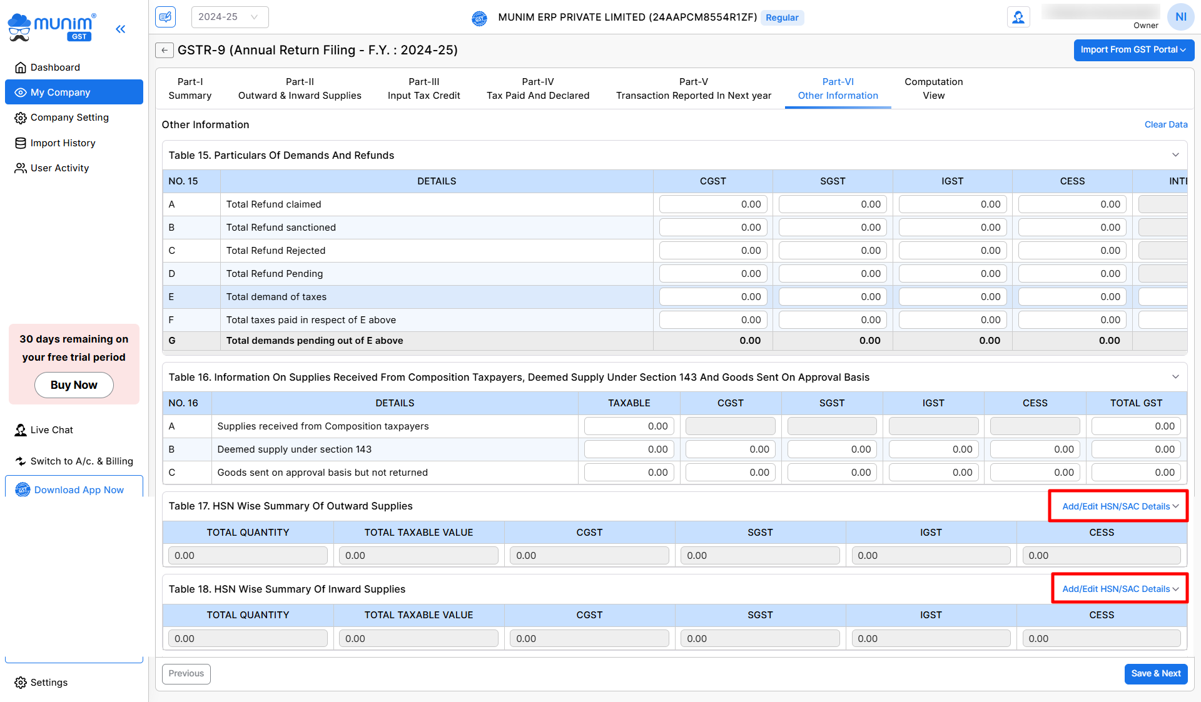Open Live Chat from sidebar
Image resolution: width=1201 pixels, height=702 pixels.
[x=51, y=430]
